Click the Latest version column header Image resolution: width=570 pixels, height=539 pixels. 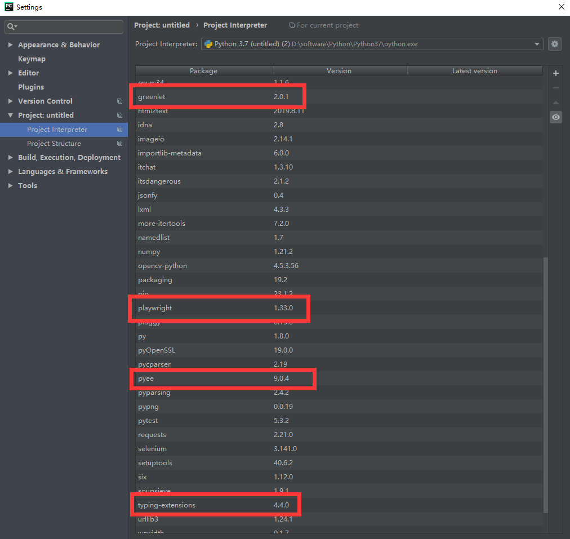coord(475,71)
